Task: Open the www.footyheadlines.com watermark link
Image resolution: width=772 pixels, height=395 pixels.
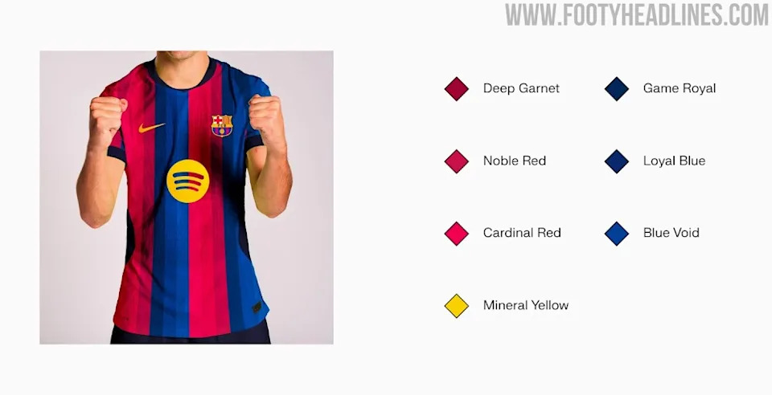Action: coord(637,14)
